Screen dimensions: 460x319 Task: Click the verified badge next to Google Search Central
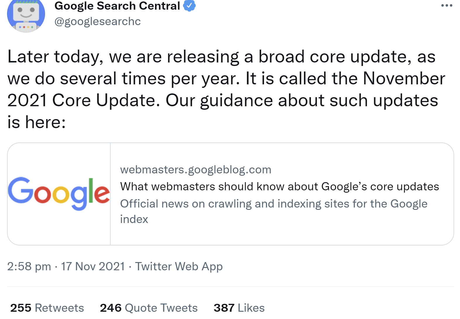pyautogui.click(x=190, y=6)
